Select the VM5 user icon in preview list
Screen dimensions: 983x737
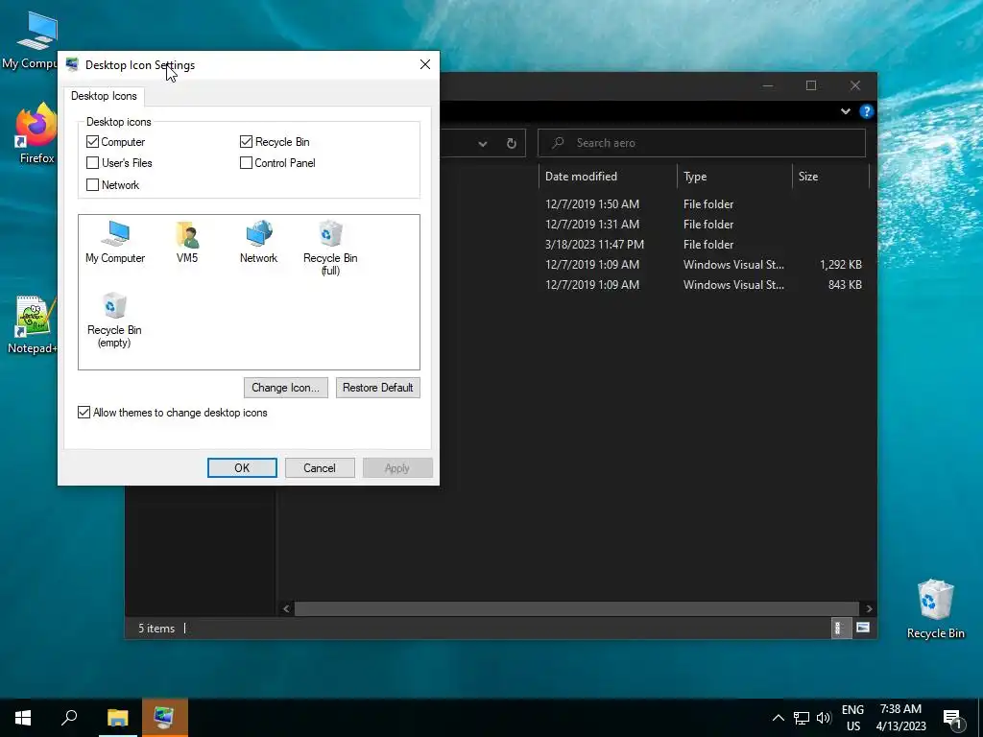coord(187,242)
